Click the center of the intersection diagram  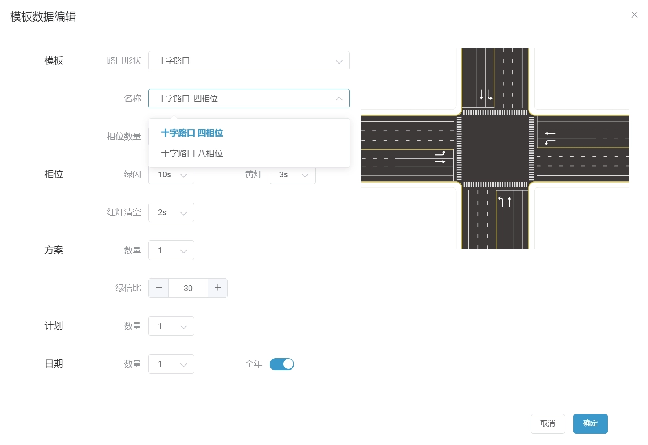click(x=495, y=149)
